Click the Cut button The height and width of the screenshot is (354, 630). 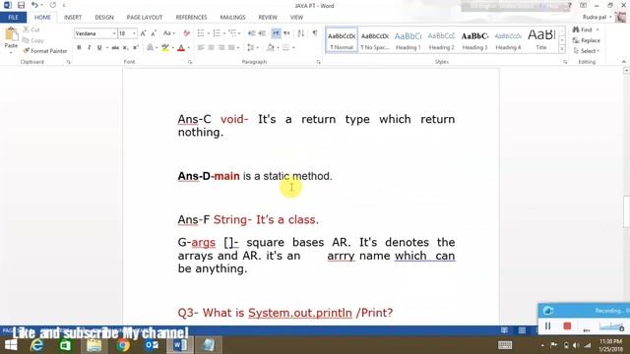click(x=31, y=30)
